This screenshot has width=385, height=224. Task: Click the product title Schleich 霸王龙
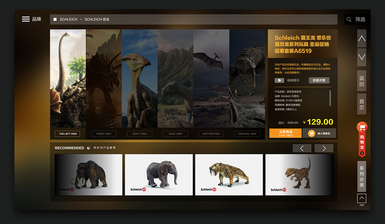[x=303, y=44]
